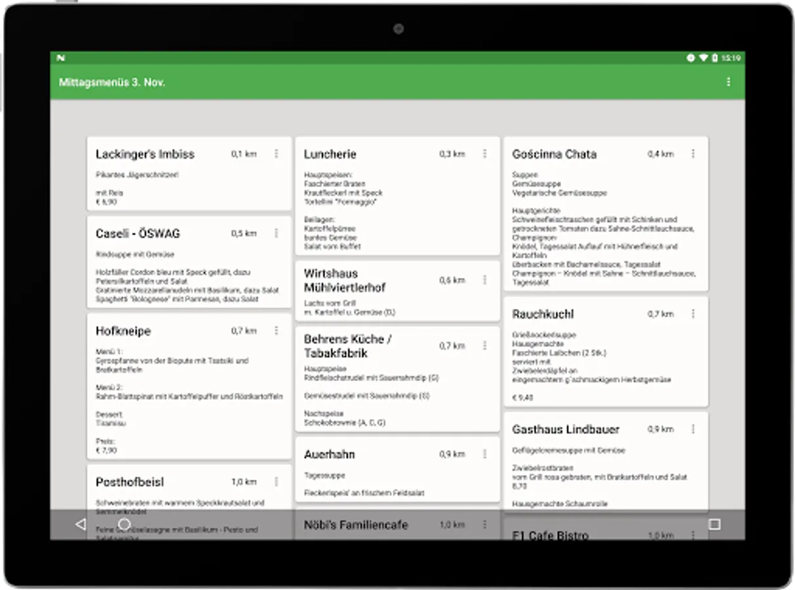Click 'Pikantes Jägerschnitzerl' menu line
795x590 pixels.
[x=138, y=175]
